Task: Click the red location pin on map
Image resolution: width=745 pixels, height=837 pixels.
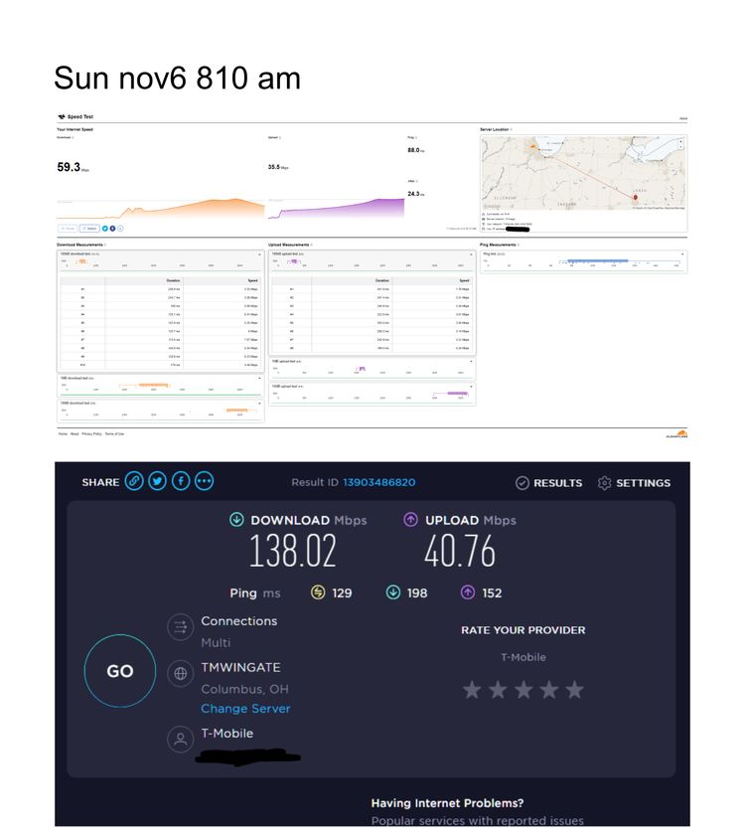Action: pos(635,198)
